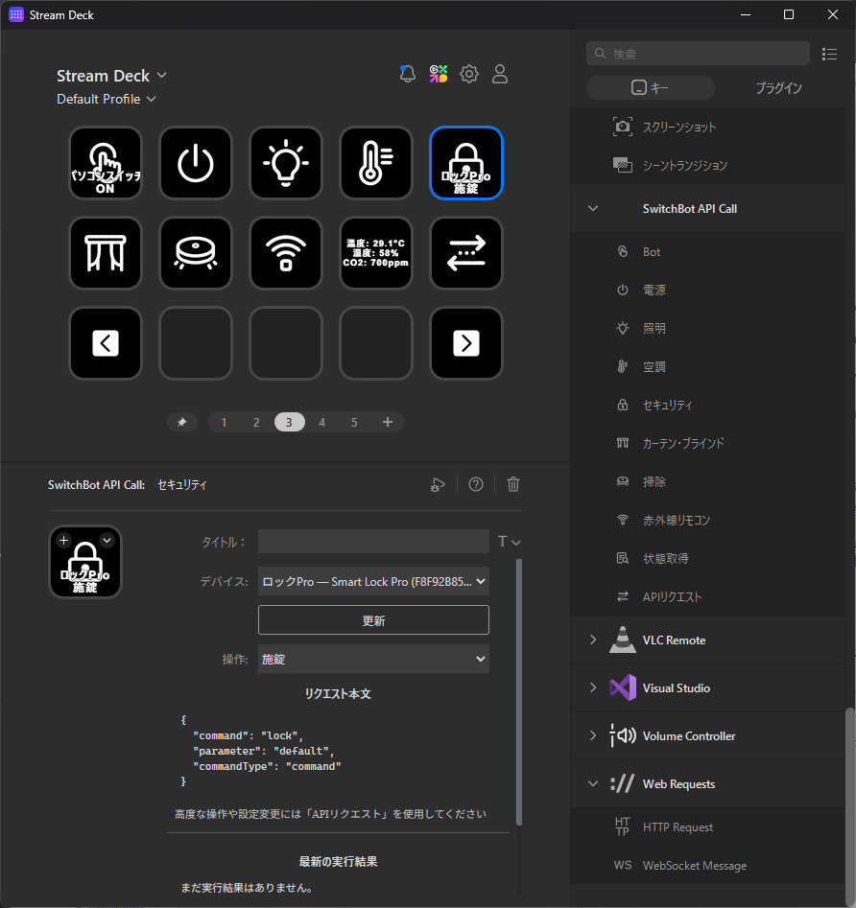Screen dimensions: 856x908
Task: Switch to プラグイン tab
Action: click(779, 87)
